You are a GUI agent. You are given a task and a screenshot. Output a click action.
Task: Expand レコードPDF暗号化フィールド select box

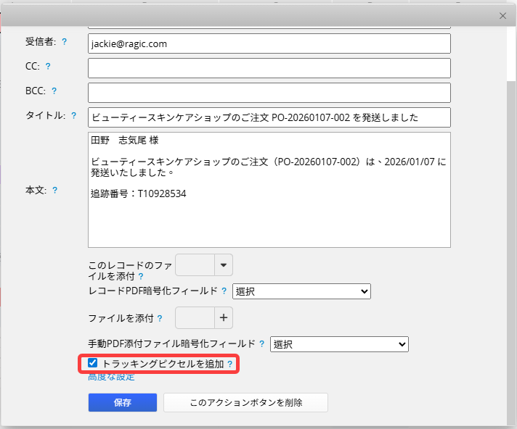point(301,291)
